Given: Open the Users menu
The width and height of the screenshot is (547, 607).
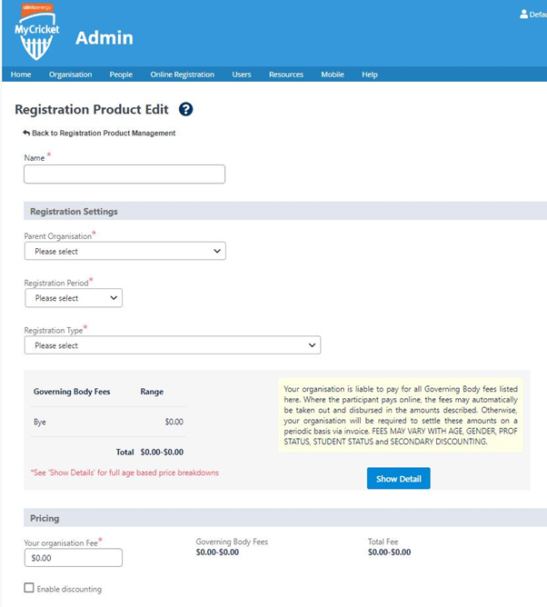Looking at the screenshot, I should coord(242,75).
